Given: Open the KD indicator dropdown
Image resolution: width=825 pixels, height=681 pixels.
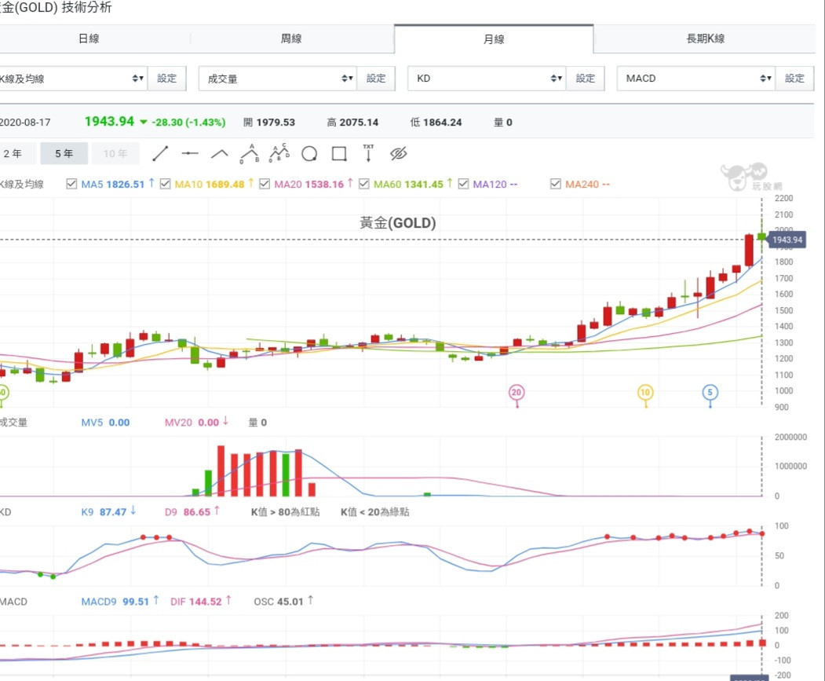Looking at the screenshot, I should point(487,79).
